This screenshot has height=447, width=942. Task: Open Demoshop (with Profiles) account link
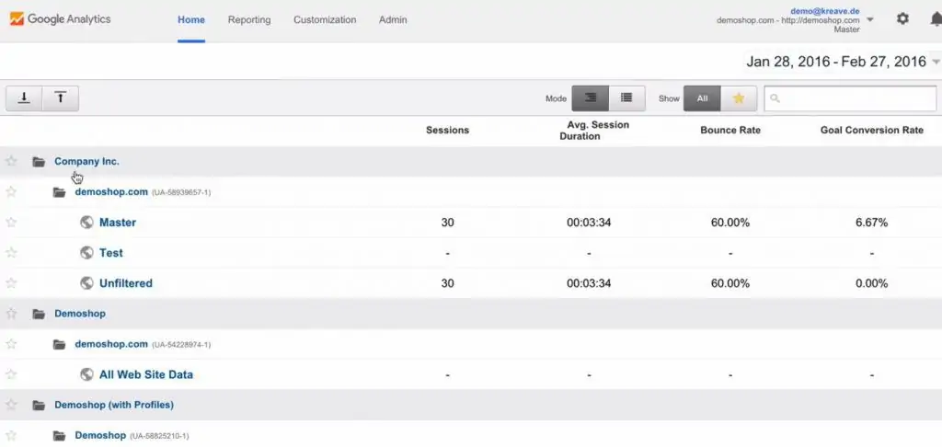tap(114, 405)
